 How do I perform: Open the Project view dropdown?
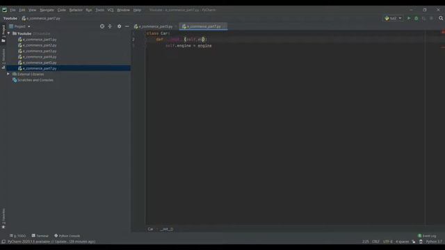pos(19,26)
